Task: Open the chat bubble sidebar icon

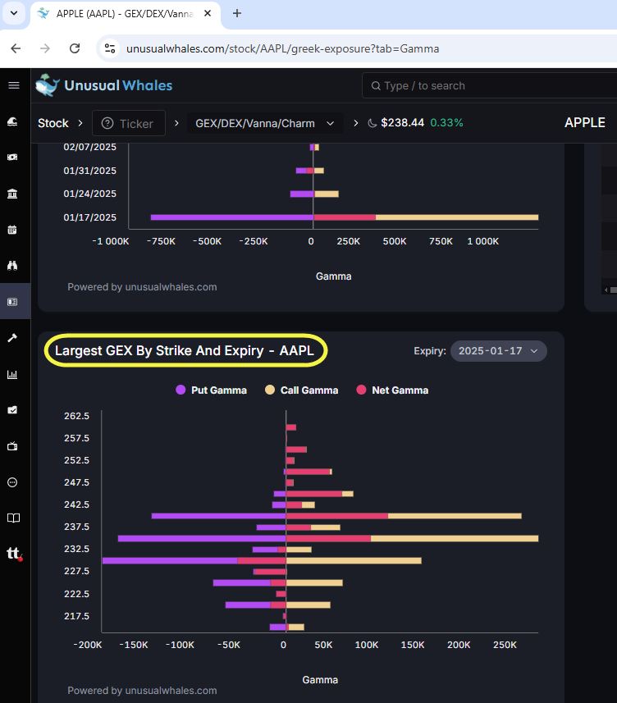Action: coord(12,482)
